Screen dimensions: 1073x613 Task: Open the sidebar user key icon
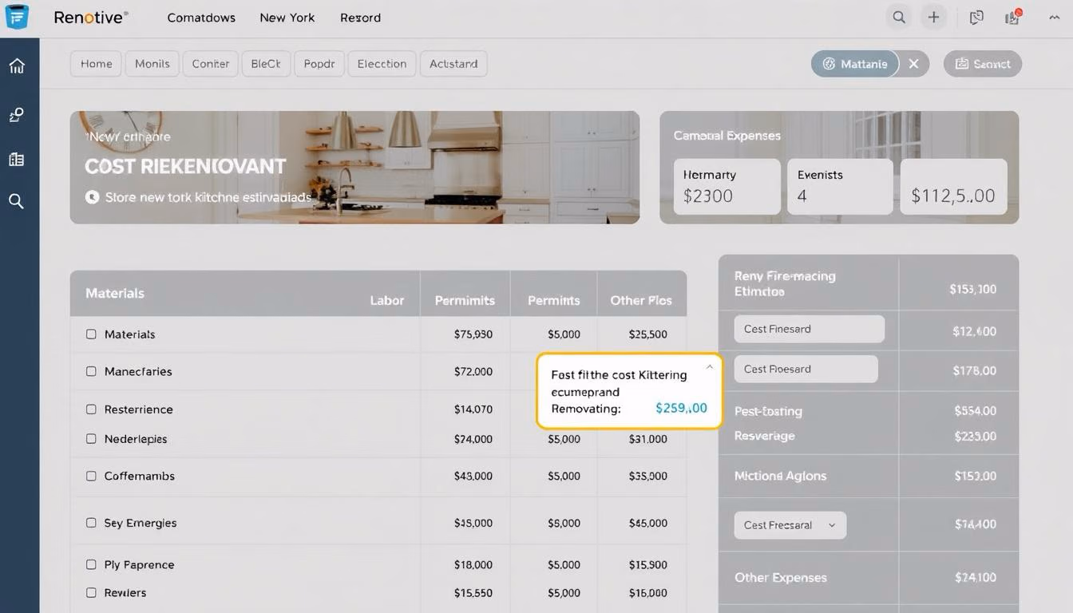point(17,115)
